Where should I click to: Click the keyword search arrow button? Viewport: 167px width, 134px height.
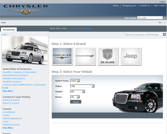164,34
